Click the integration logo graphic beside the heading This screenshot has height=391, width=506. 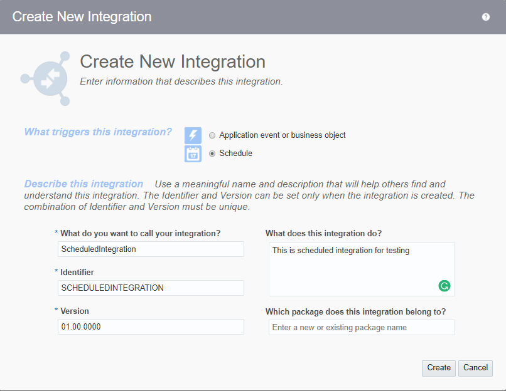[x=45, y=78]
